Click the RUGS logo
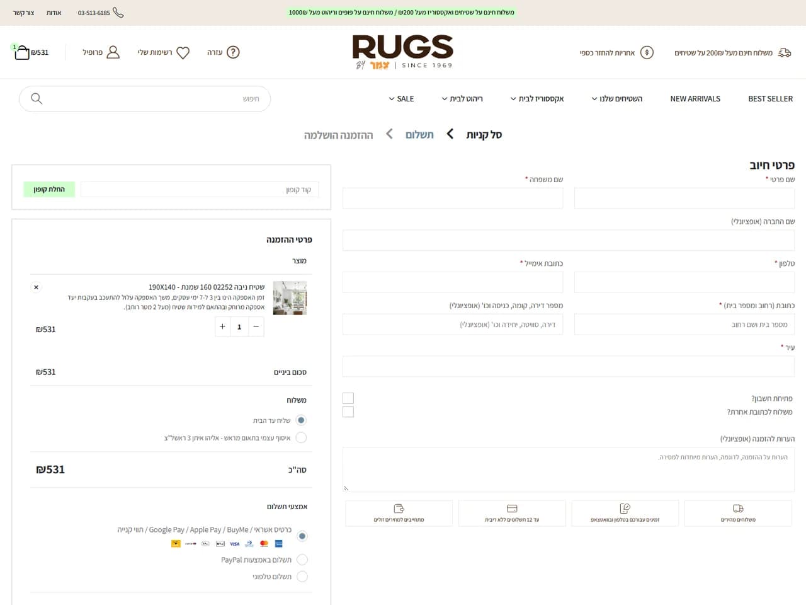 [x=403, y=52]
